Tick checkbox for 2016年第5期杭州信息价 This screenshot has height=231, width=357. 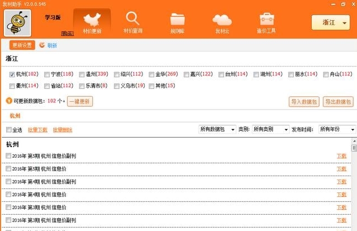[x=8, y=168]
